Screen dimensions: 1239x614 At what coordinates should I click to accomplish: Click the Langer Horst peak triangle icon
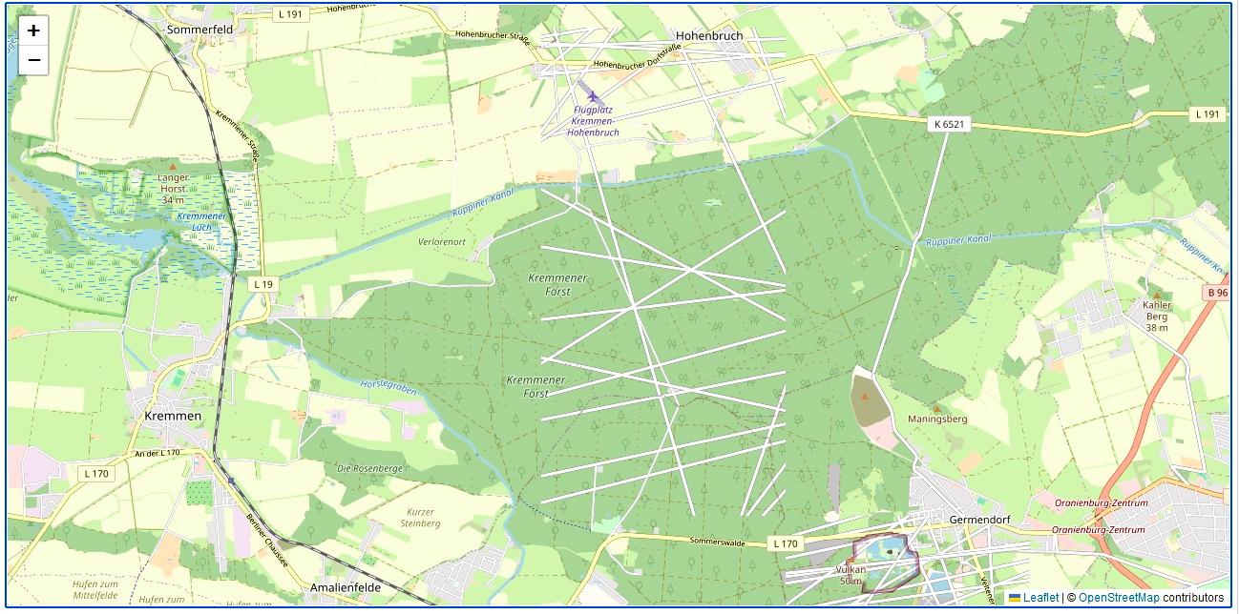173,166
